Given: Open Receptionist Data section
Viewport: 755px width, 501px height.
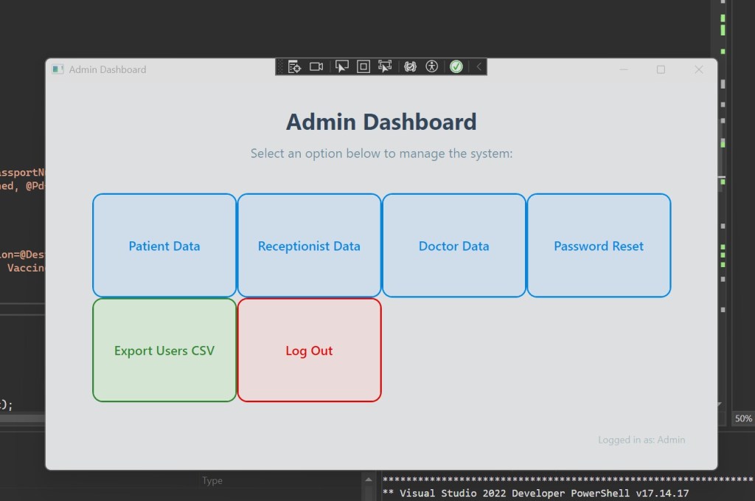Looking at the screenshot, I should pyautogui.click(x=309, y=246).
